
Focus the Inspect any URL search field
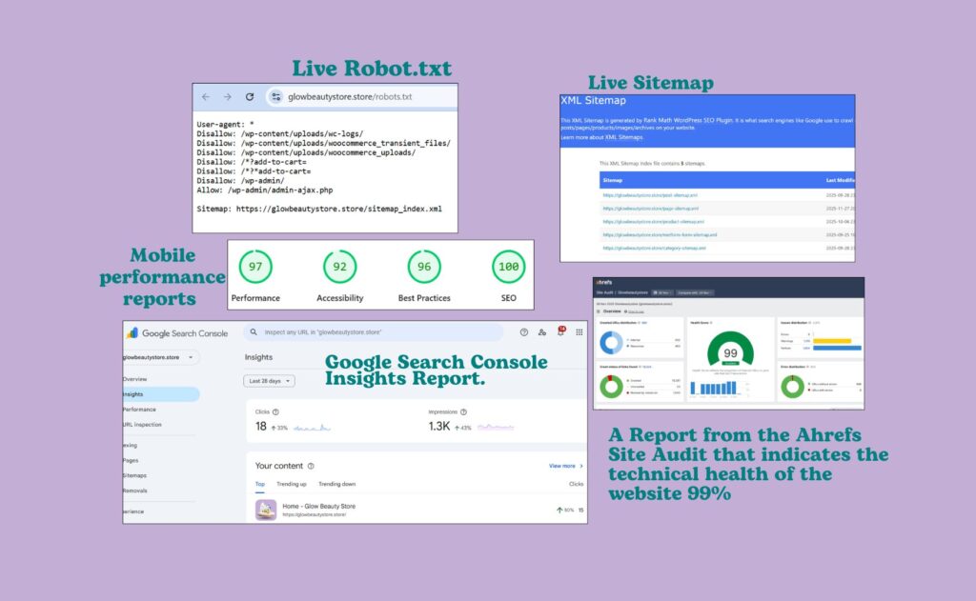(x=374, y=332)
